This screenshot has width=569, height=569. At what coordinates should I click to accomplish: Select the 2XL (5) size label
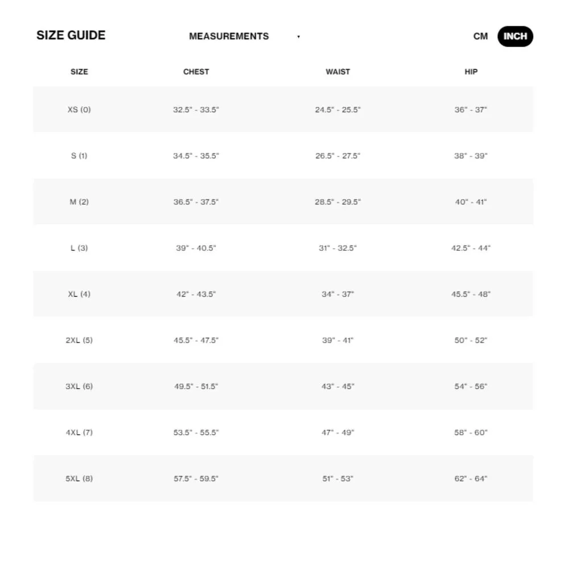pos(79,340)
